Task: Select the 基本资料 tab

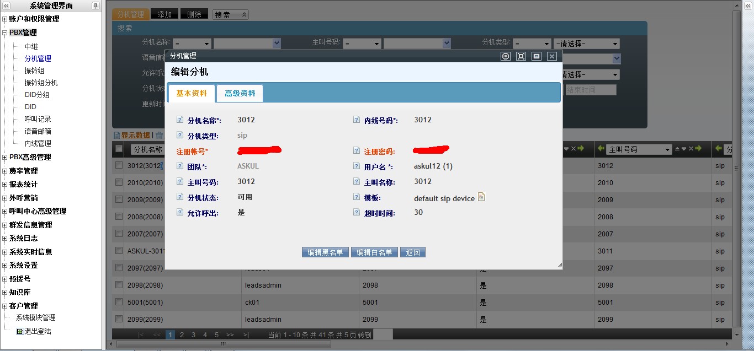Action: 191,94
